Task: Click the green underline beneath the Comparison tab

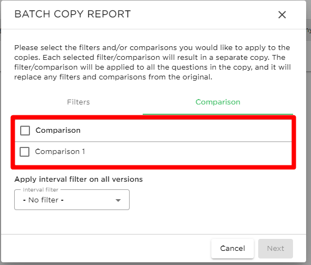Action: pyautogui.click(x=218, y=114)
